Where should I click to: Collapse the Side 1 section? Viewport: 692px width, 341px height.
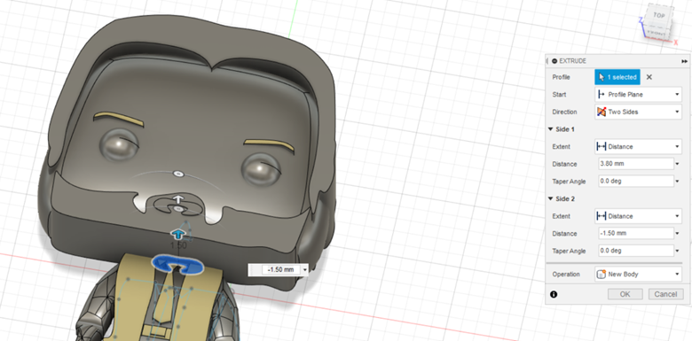pyautogui.click(x=550, y=129)
